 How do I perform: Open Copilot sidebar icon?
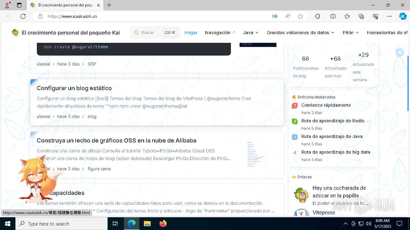pos(403,16)
